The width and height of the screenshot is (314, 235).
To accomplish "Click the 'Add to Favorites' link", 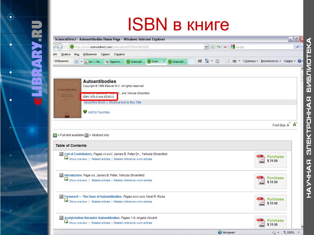I will pyautogui.click(x=99, y=112).
